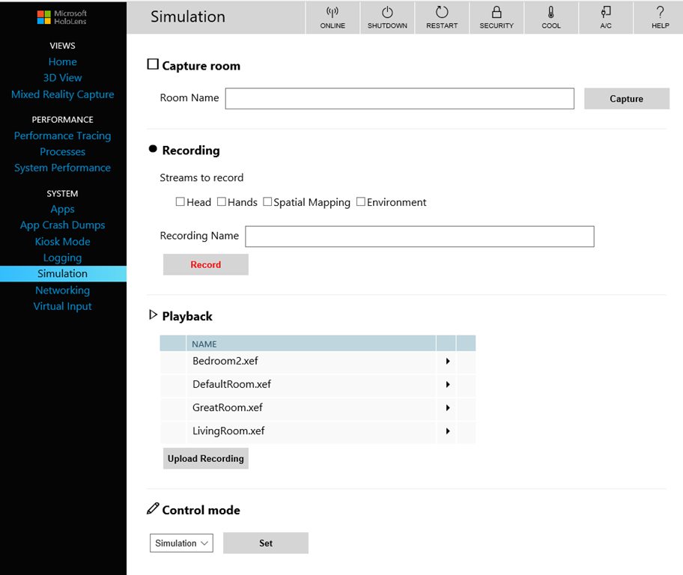Enable the Head stream checkbox
Image resolution: width=683 pixels, height=575 pixels.
tap(180, 202)
